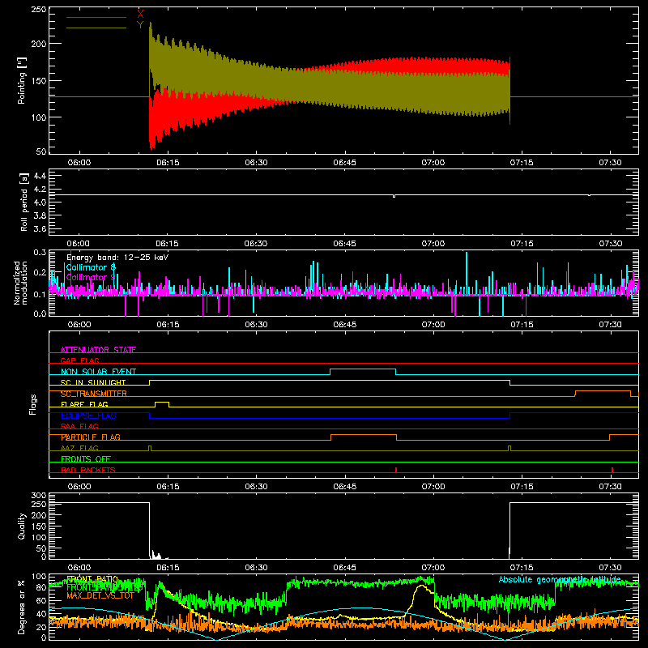
Task: Click the "Pointing" vertical axis title
Action: (x=22, y=81)
